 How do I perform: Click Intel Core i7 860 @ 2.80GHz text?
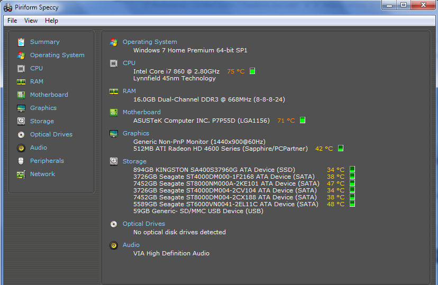pos(176,71)
